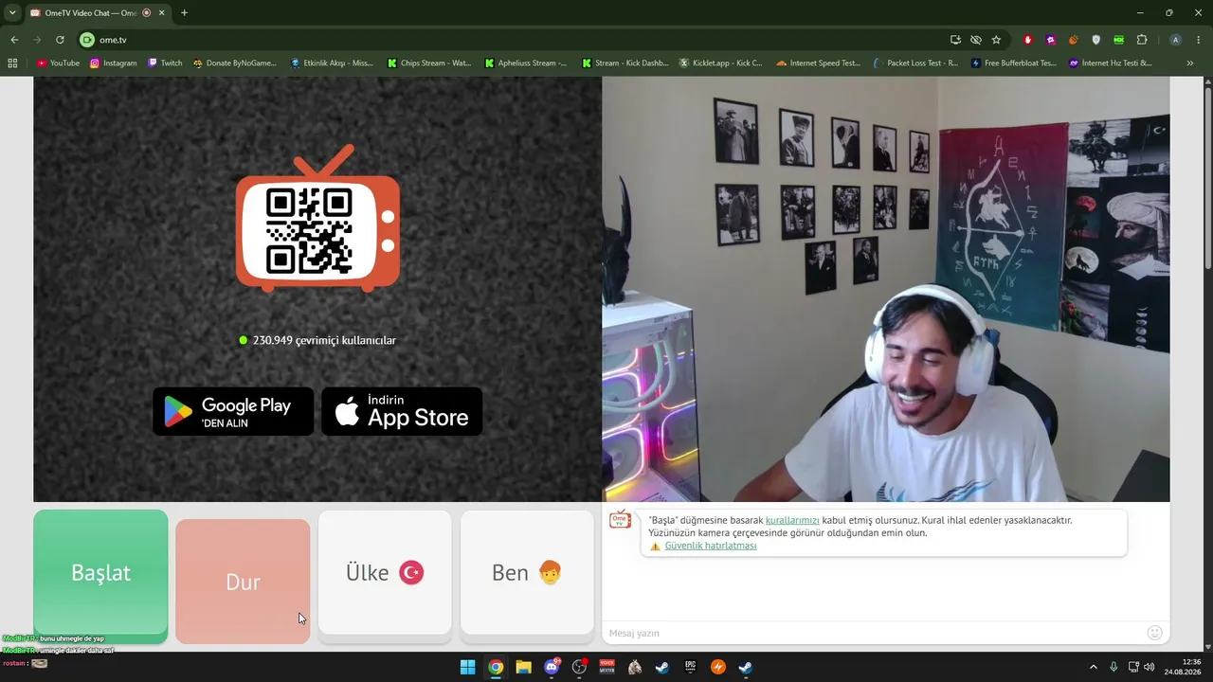This screenshot has width=1213, height=682.
Task: Click the Dur stop button
Action: (x=243, y=582)
